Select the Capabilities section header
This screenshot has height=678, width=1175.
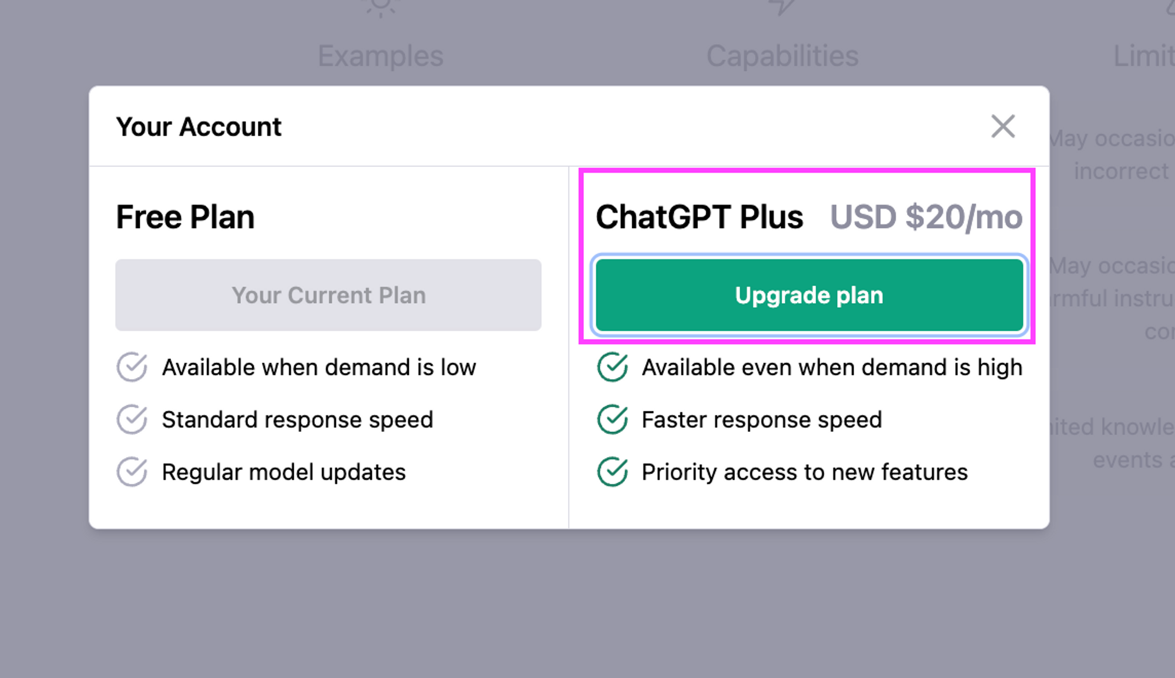(x=784, y=55)
